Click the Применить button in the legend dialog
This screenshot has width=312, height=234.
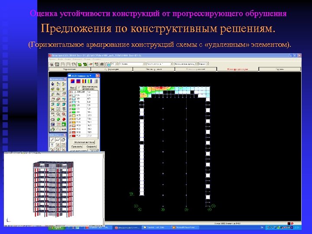click(x=77, y=146)
